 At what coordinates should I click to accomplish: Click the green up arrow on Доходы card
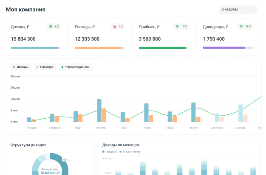coord(51,27)
